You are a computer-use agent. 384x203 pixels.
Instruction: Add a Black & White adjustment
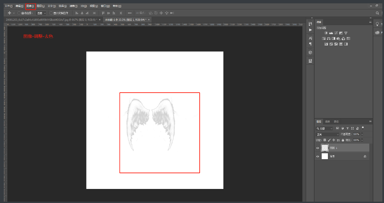[x=334, y=38]
